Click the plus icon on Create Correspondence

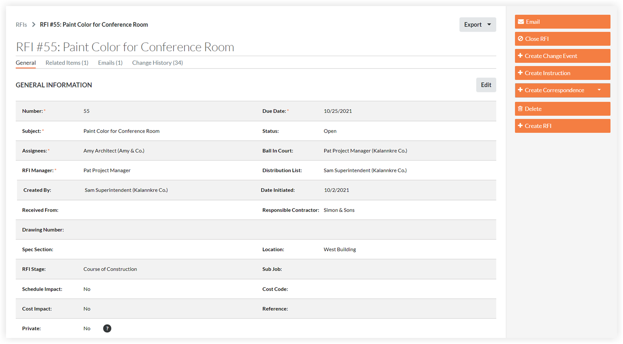pos(520,90)
